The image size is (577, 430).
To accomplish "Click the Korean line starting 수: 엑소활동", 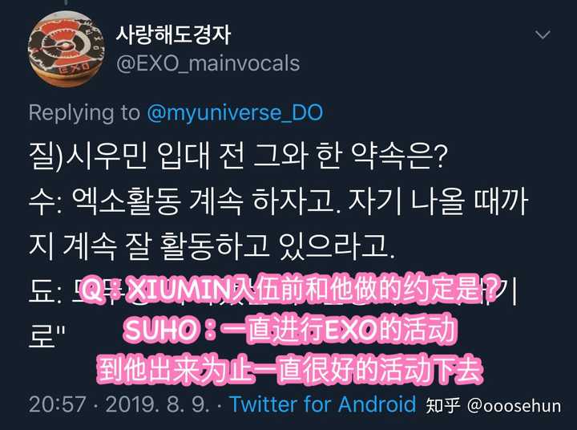I will [x=279, y=201].
